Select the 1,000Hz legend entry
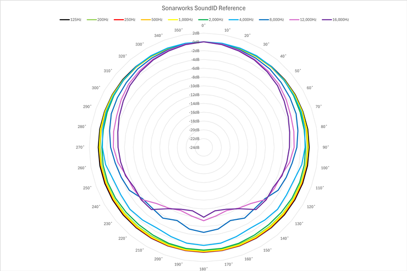The image size is (407, 271). click(x=180, y=19)
